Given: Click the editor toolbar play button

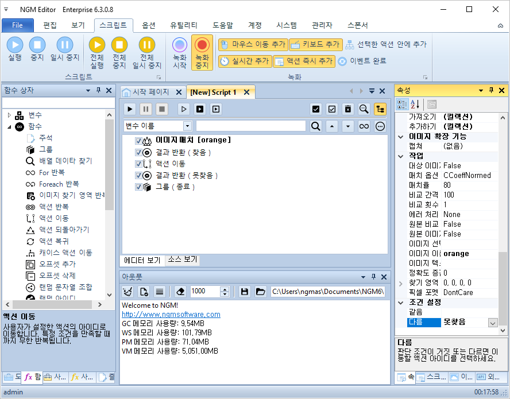Looking at the screenshot, I should tap(130, 109).
